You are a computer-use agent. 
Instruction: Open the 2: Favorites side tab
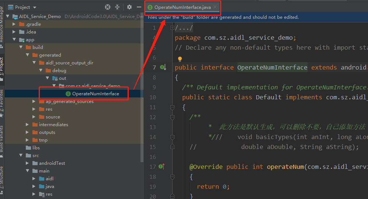[x=1, y=103]
